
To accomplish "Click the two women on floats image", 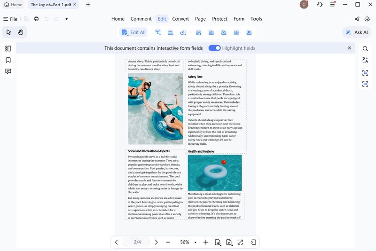I will point(155,109).
